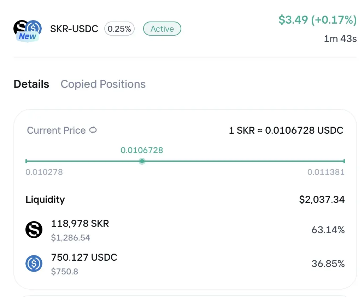Switch to the Copied Positions tab
This screenshot has width=364, height=297.
point(103,84)
